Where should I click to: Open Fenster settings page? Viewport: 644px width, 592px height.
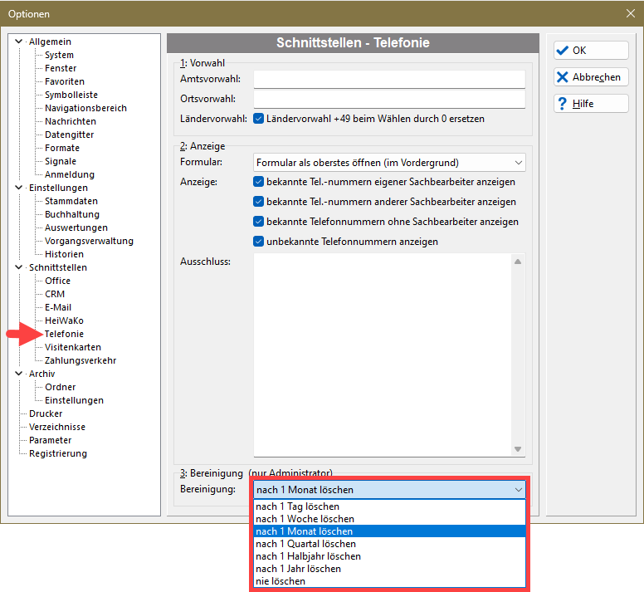click(61, 68)
